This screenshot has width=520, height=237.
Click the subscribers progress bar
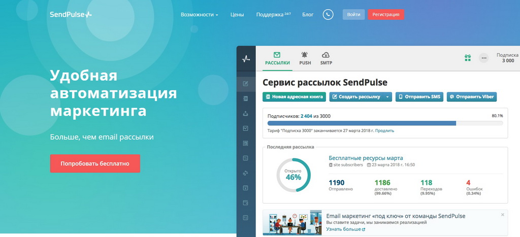[x=385, y=123]
